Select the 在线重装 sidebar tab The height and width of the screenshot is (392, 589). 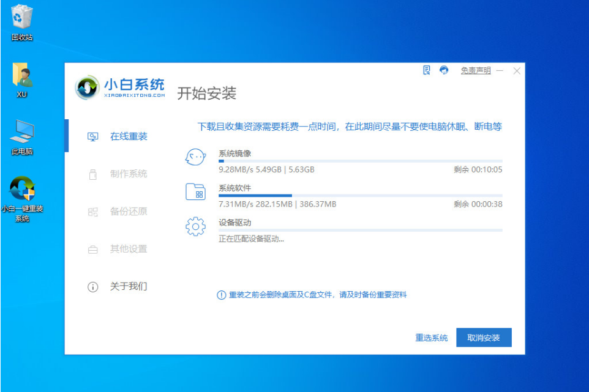click(128, 136)
